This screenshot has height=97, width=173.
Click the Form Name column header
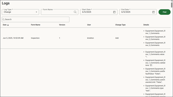coord(35,25)
